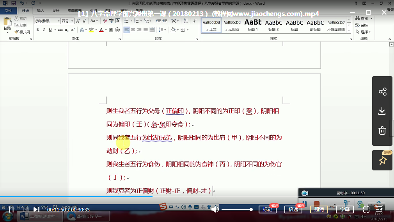Click the Clear Formatting eraser icon
This screenshot has width=394, height=222.
(x=105, y=21)
